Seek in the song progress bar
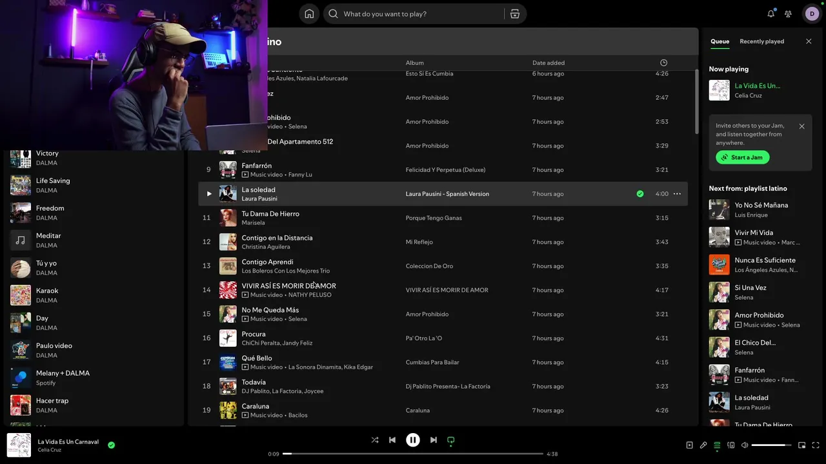Viewport: 826px width, 464px height. [413, 454]
